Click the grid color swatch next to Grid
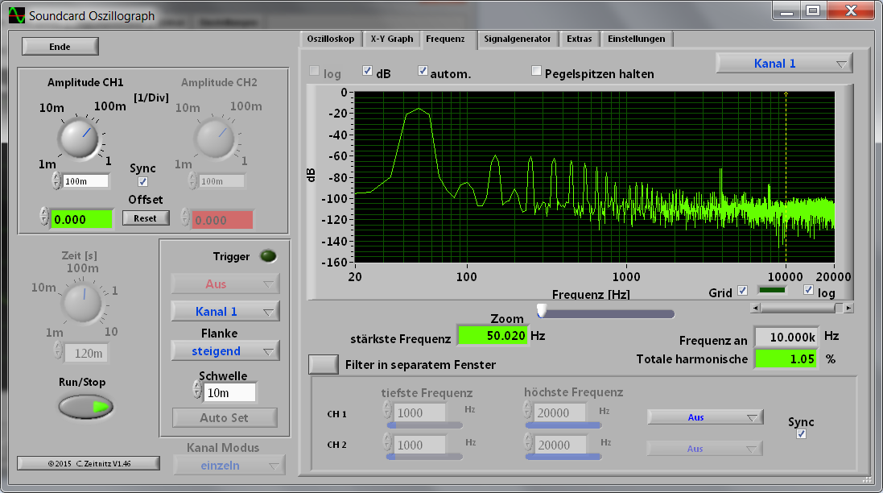Screen dimensions: 883x493 [x=773, y=291]
